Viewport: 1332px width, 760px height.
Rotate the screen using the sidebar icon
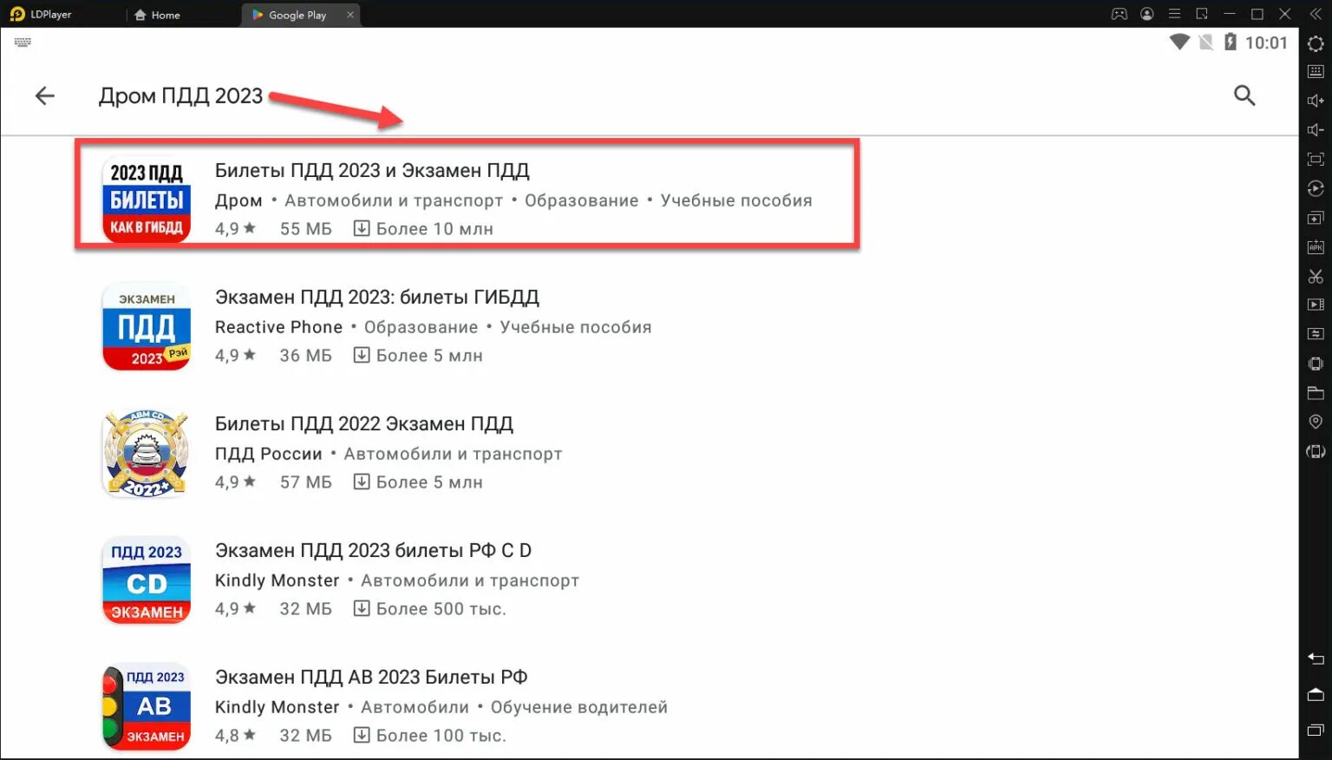pyautogui.click(x=1316, y=451)
